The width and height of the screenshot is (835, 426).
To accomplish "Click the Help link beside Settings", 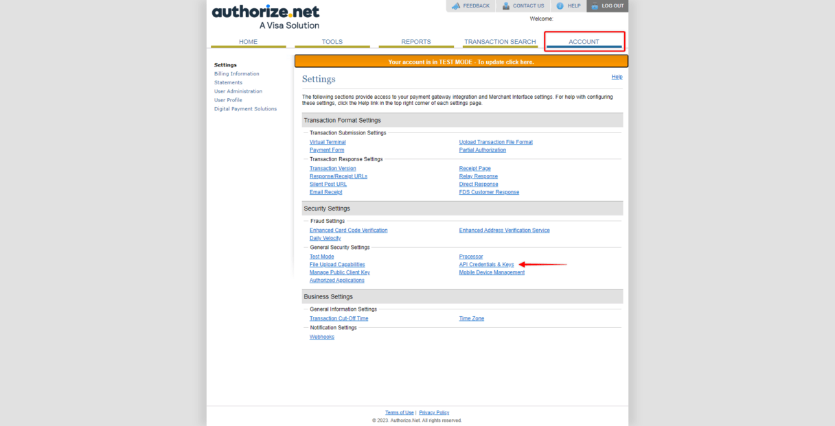I will tap(617, 77).
